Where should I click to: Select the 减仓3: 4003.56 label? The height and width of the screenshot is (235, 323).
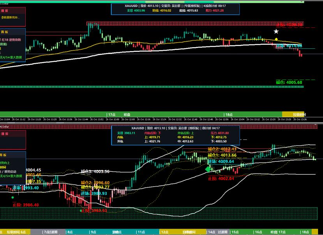tap(95, 171)
